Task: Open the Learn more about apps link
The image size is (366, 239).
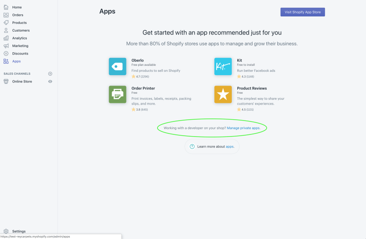Action: pos(230,147)
